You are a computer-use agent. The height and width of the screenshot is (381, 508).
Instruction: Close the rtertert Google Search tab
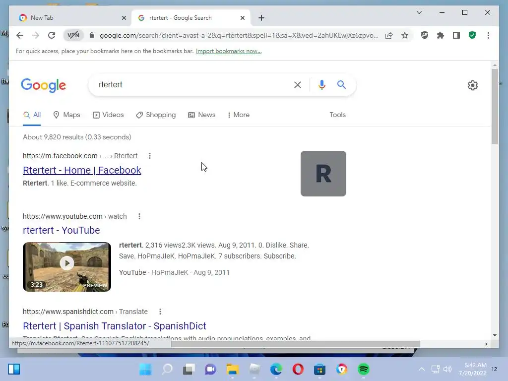(x=242, y=18)
